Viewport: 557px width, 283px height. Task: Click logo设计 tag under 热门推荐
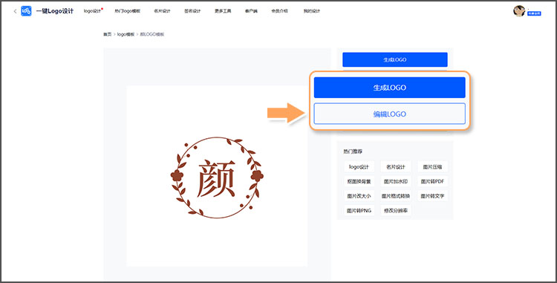(x=359, y=167)
